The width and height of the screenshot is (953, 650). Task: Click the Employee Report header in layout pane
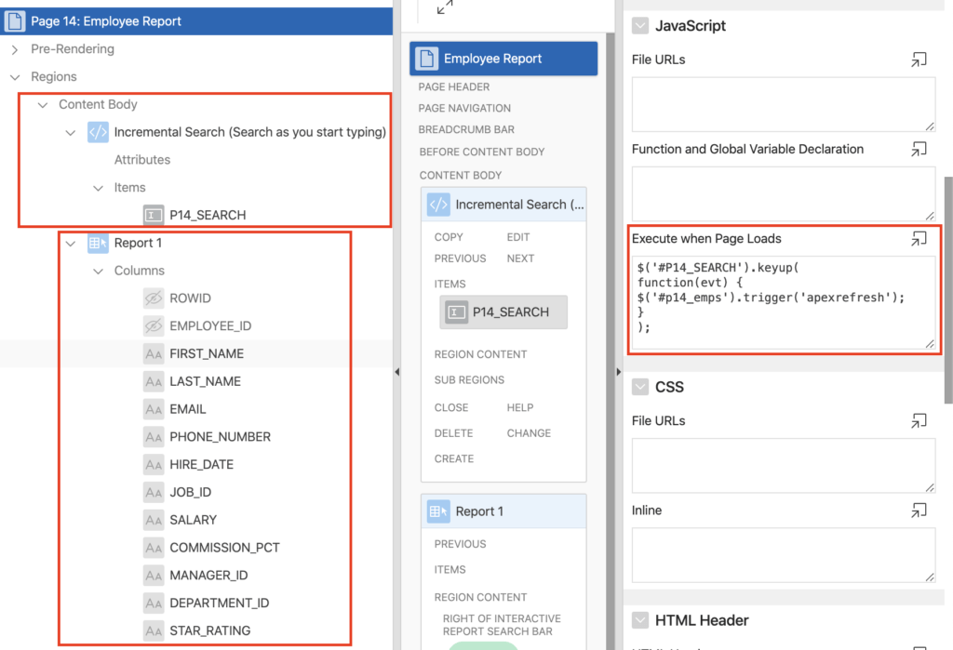(x=503, y=59)
